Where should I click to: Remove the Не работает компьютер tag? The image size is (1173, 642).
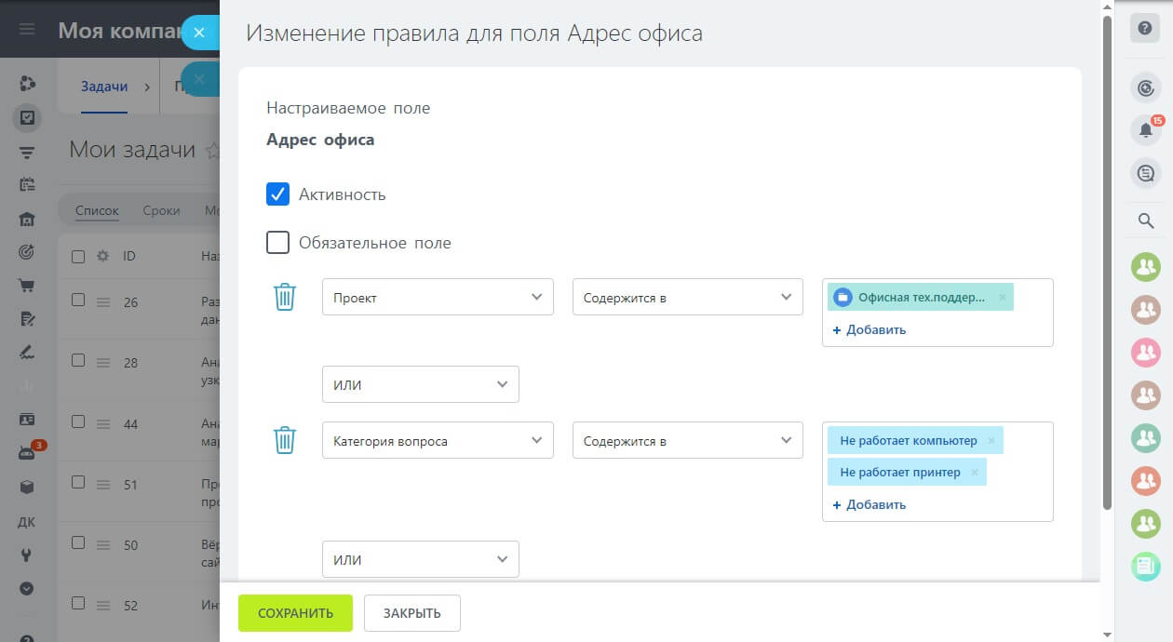tap(991, 441)
